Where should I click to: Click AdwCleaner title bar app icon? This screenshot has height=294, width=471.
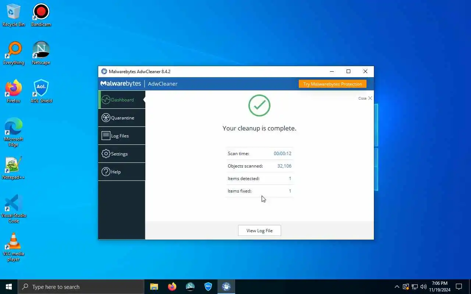[104, 71]
